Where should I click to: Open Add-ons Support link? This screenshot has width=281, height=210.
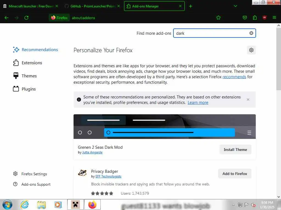pyautogui.click(x=32, y=184)
